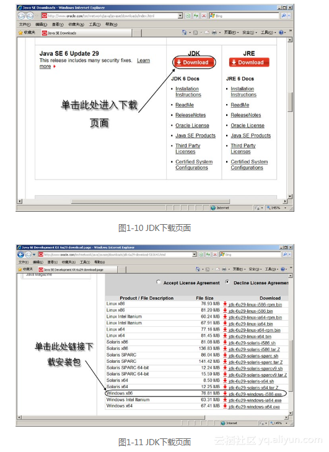Click compatibility view icon in JDK 6u29 download window

201,254
